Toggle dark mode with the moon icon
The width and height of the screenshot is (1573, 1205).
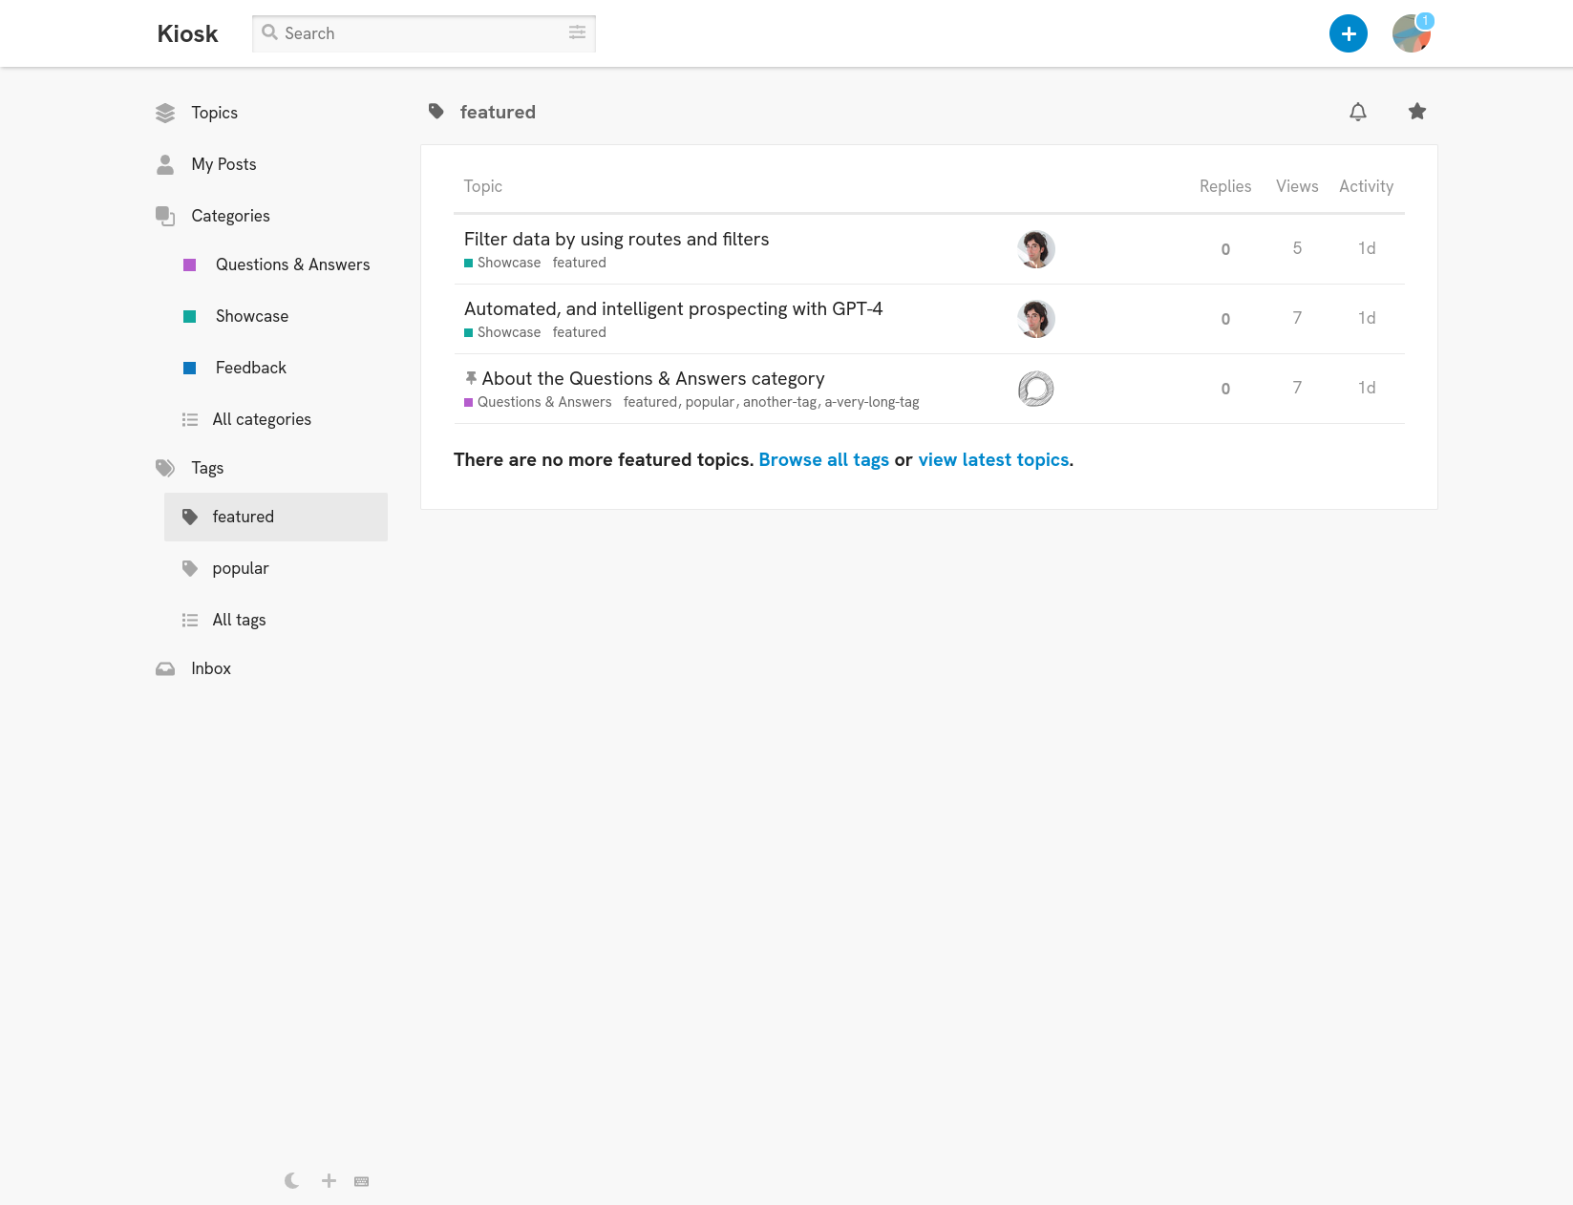pos(292,1181)
